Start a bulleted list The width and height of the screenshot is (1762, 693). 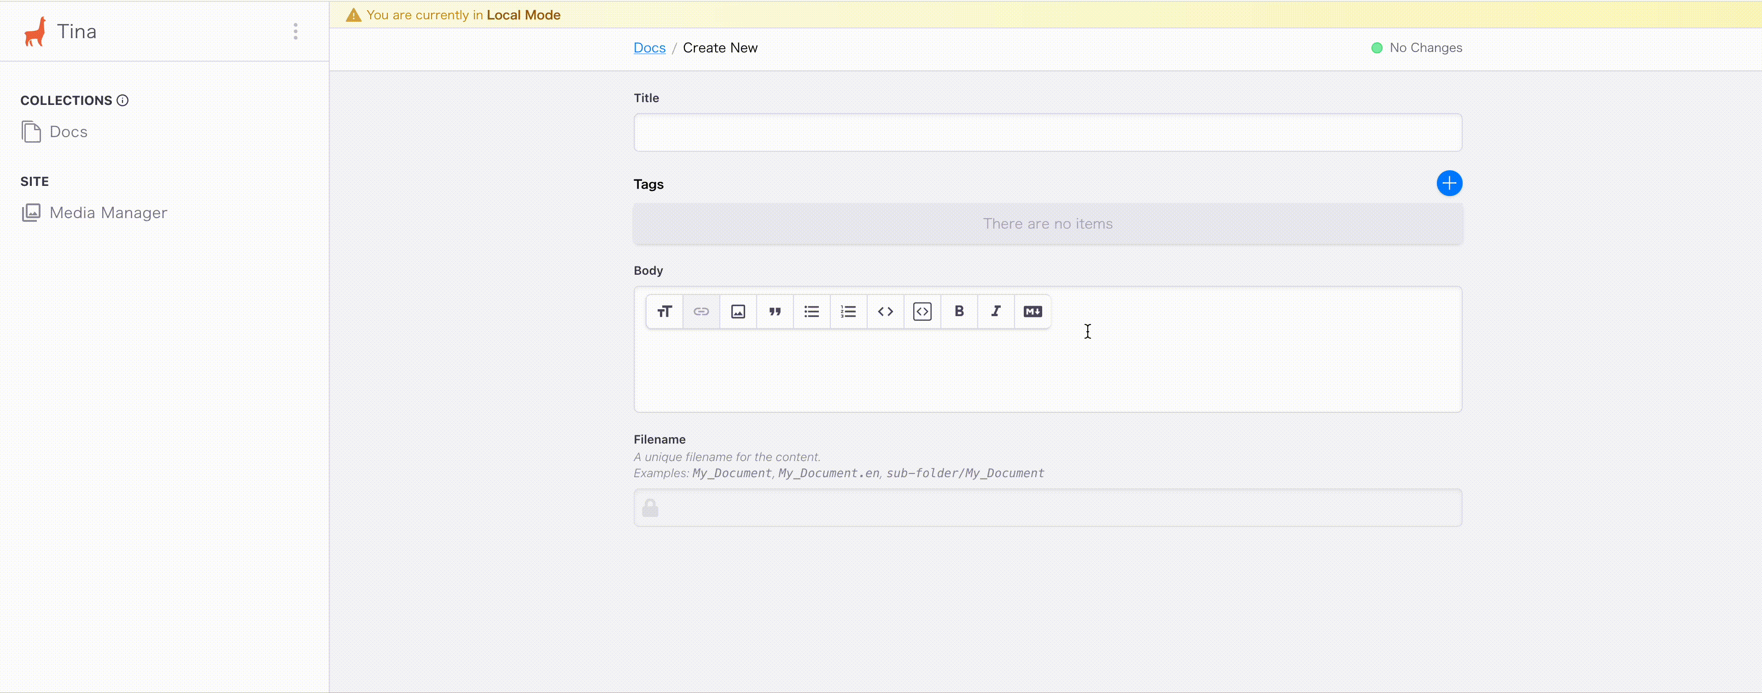point(812,312)
